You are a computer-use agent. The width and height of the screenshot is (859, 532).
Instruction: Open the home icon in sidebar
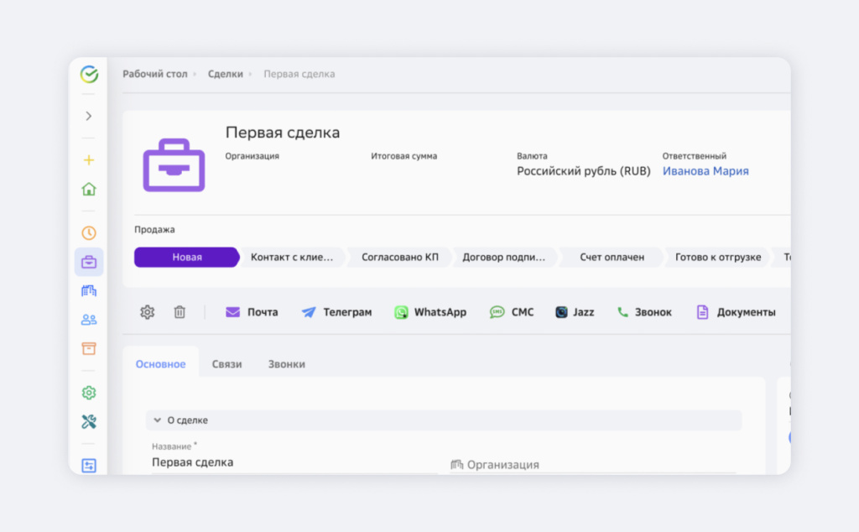89,189
